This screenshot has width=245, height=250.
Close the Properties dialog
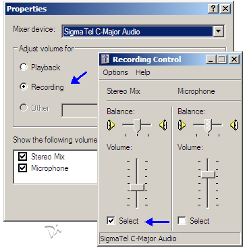click(225, 9)
